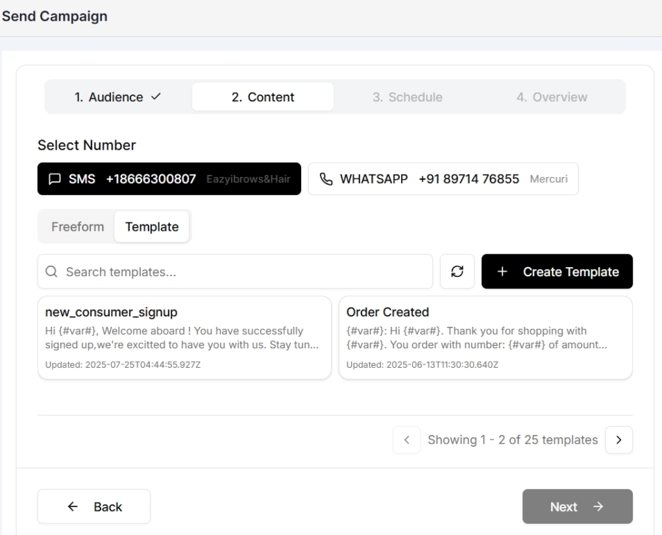
Task: Select the SMS number +18666300807
Action: [169, 178]
